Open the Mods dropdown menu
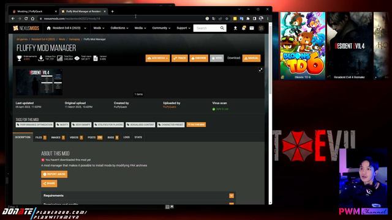Image resolution: width=392 pixels, height=220 pixels. [99, 28]
